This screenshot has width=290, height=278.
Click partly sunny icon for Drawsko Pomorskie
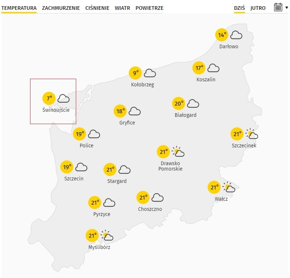[178, 151]
